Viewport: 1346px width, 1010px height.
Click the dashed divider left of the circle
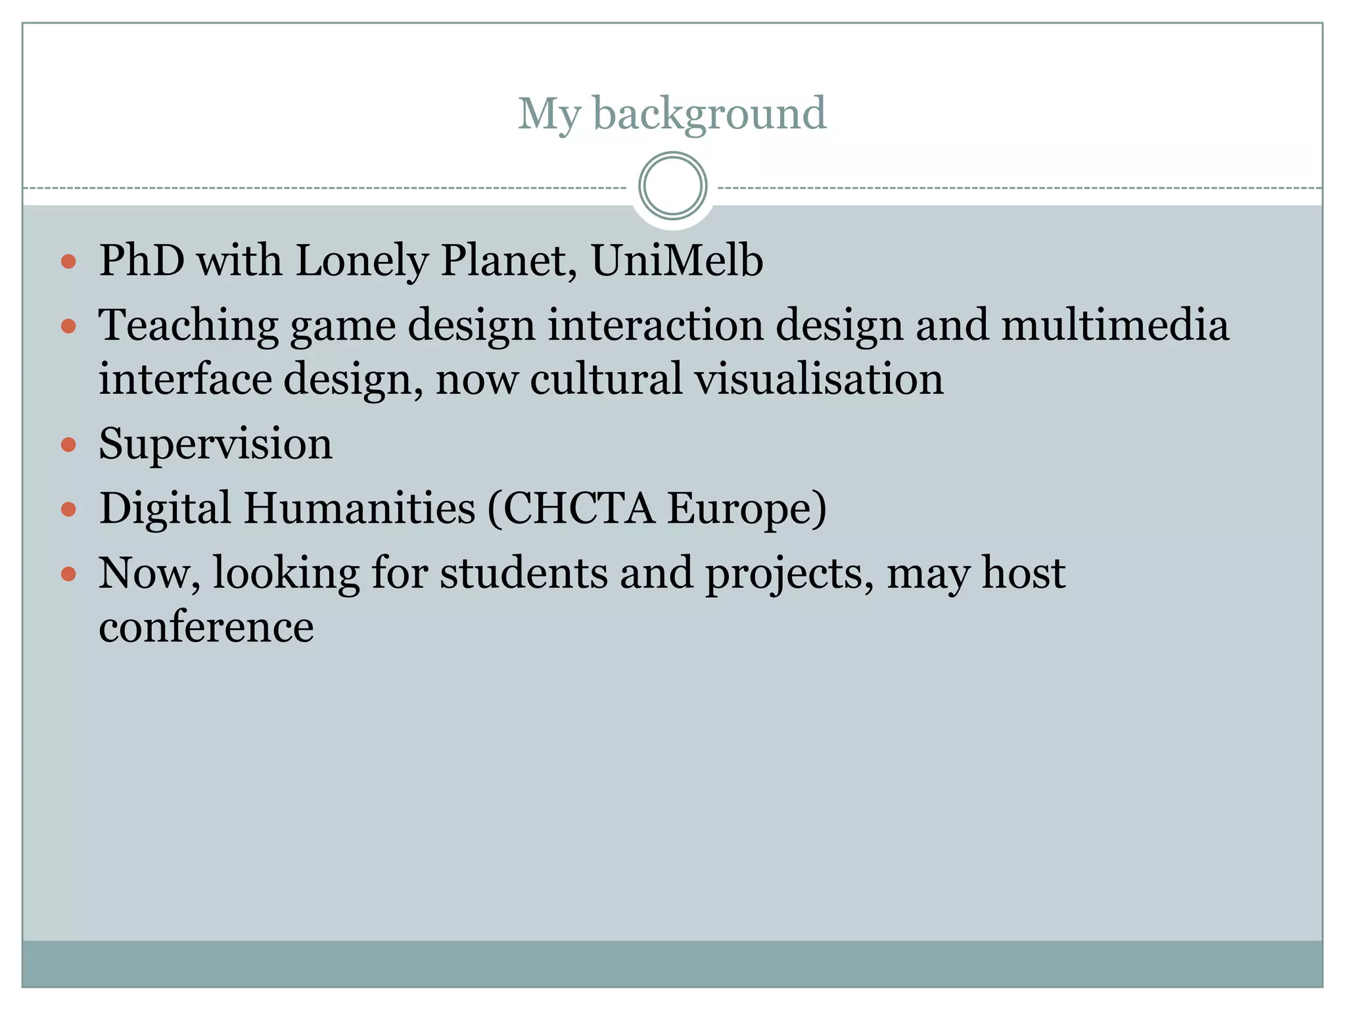329,188
